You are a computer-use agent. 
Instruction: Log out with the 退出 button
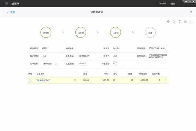click(173, 4)
